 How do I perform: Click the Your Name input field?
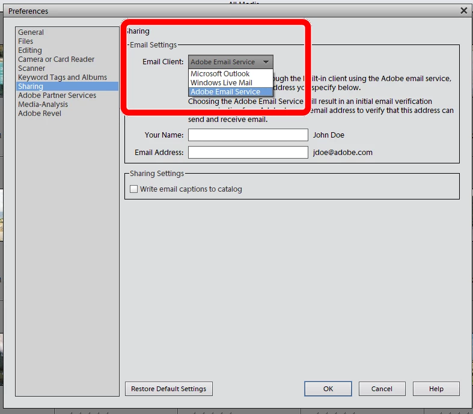tap(248, 135)
